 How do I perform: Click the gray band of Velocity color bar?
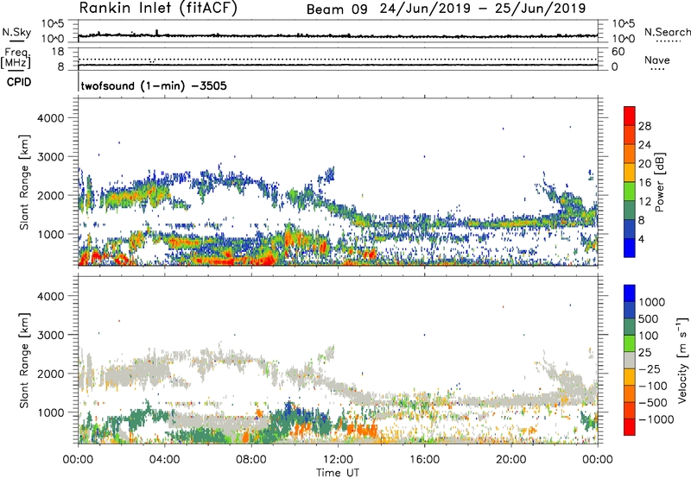tap(630, 360)
